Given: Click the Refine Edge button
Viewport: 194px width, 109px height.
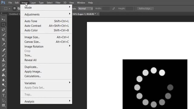Looking at the screenshot, I should [x=145, y=8].
